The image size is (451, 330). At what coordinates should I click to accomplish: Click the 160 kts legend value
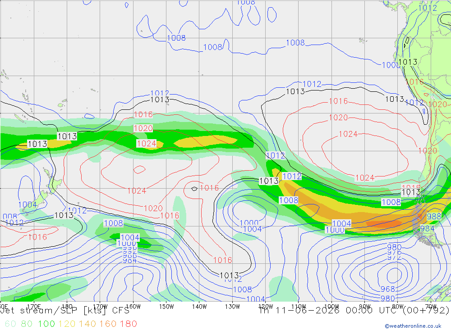click(108, 324)
